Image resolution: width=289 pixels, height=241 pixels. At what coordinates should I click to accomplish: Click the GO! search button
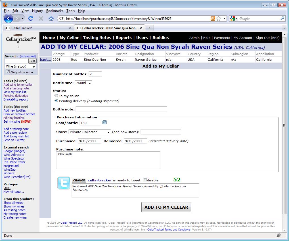click(32, 61)
